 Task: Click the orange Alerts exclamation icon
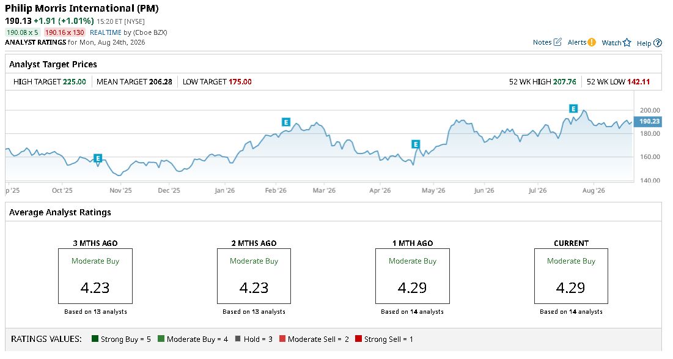(x=592, y=42)
